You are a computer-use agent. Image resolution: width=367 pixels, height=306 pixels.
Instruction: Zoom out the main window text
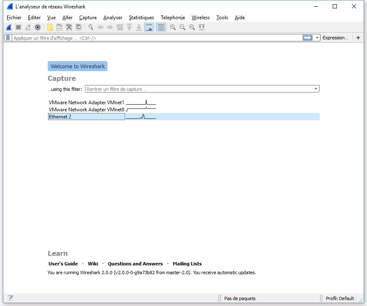[x=182, y=27]
